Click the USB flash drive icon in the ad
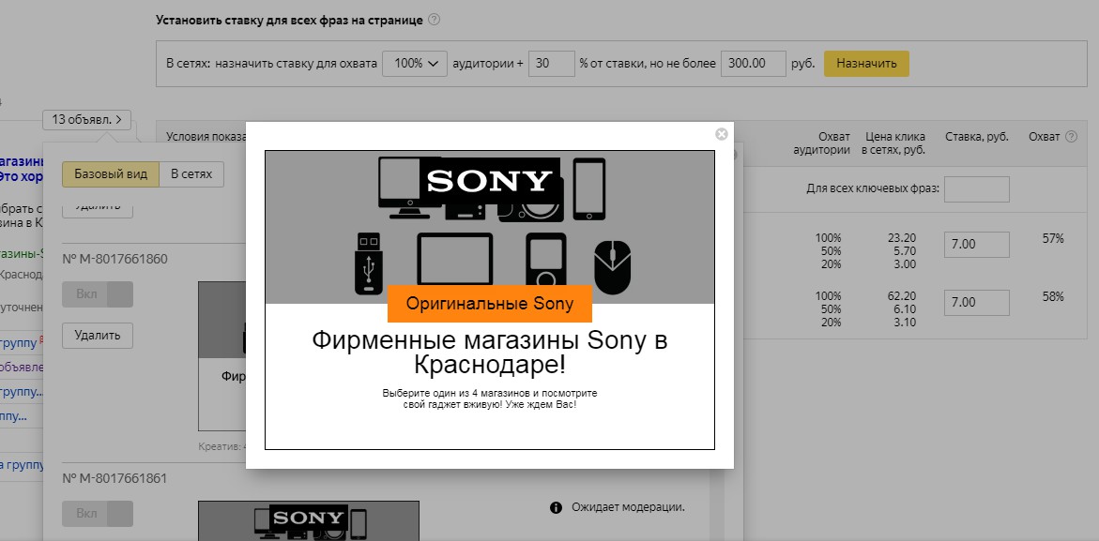Screen dimensions: 1099x541 coord(369,263)
